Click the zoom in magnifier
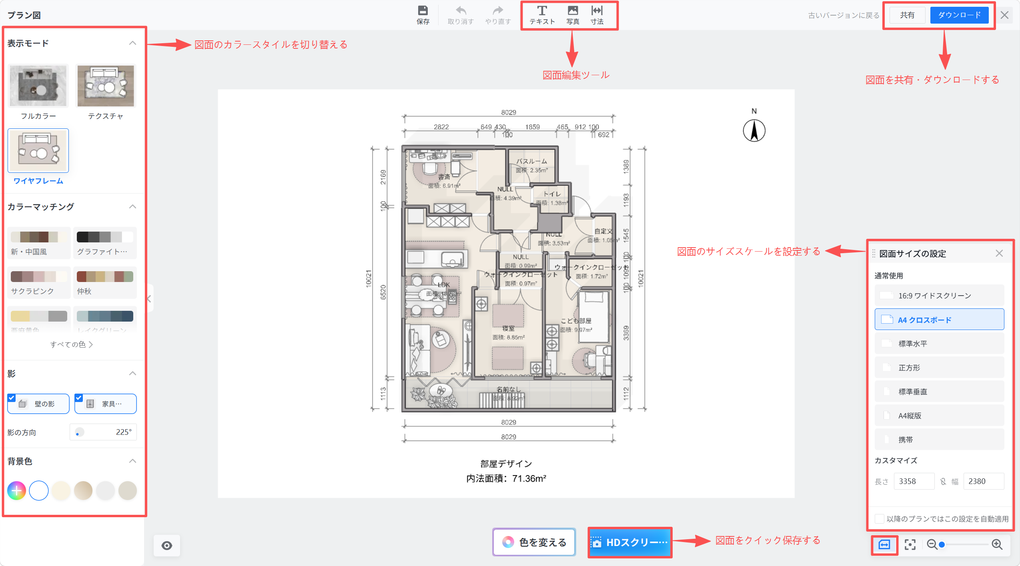This screenshot has width=1020, height=566. click(x=997, y=544)
